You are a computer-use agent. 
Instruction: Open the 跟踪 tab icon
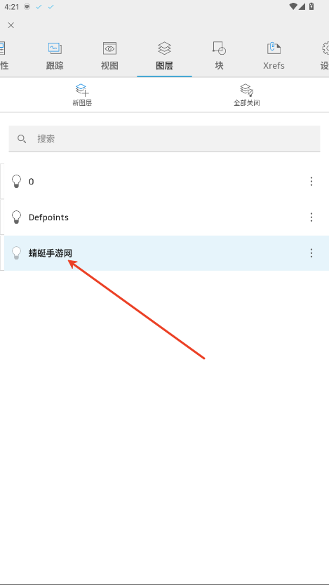55,48
